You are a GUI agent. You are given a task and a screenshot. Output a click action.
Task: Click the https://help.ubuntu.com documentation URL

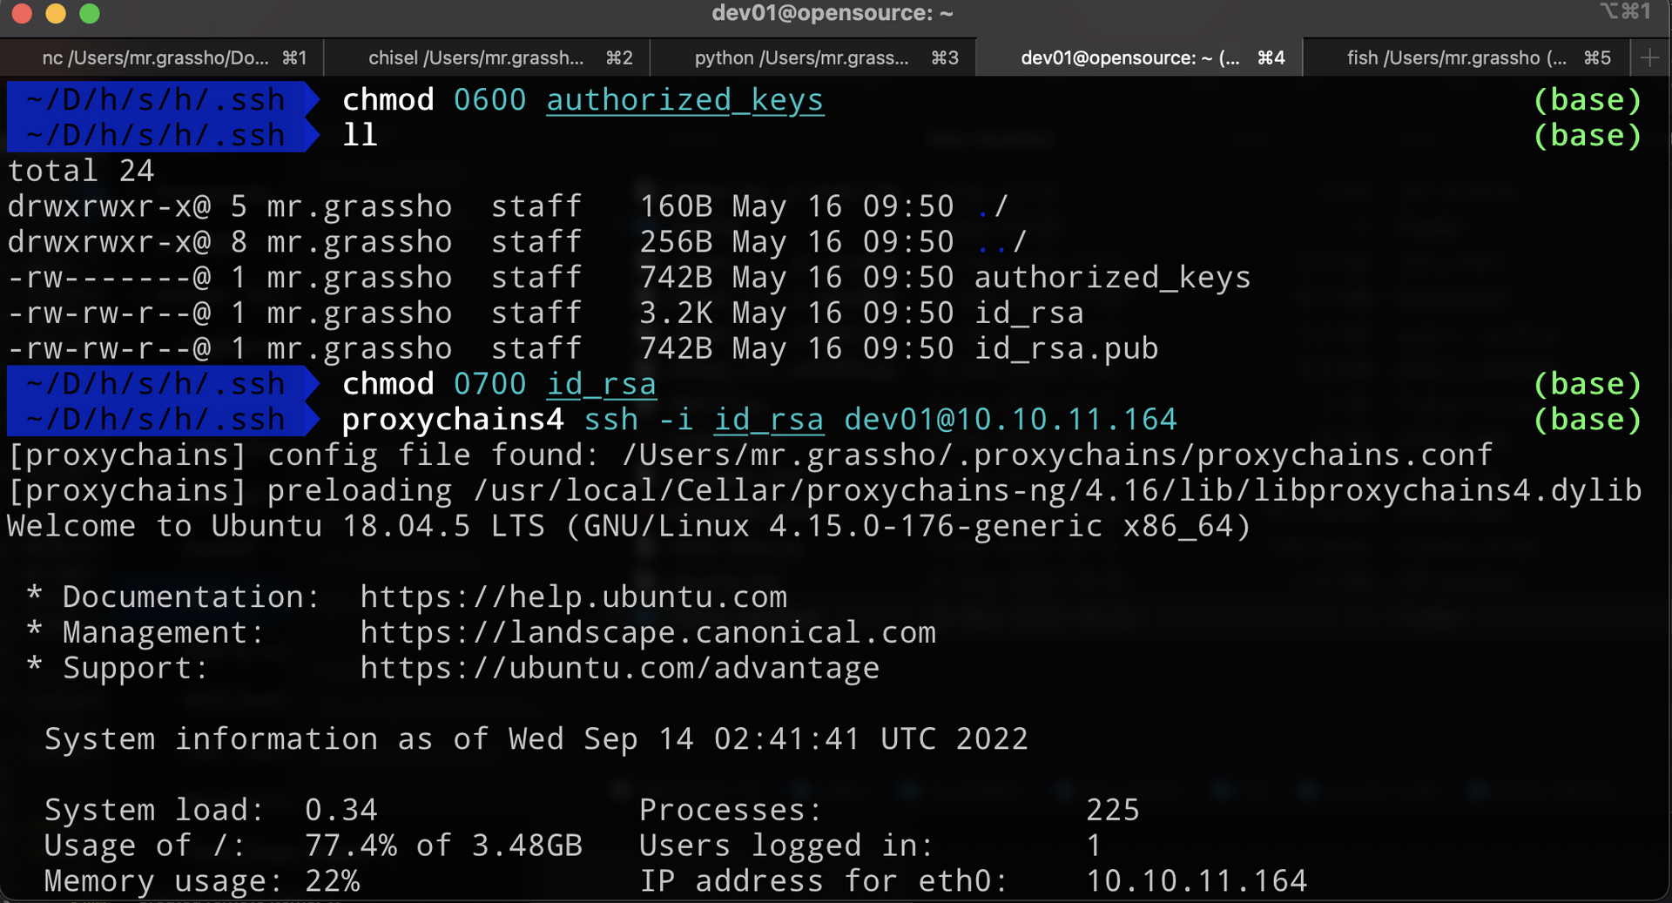(574, 597)
